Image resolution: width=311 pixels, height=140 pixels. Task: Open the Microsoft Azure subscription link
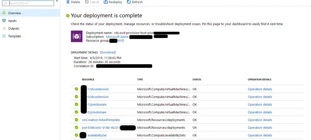[x=117, y=37]
